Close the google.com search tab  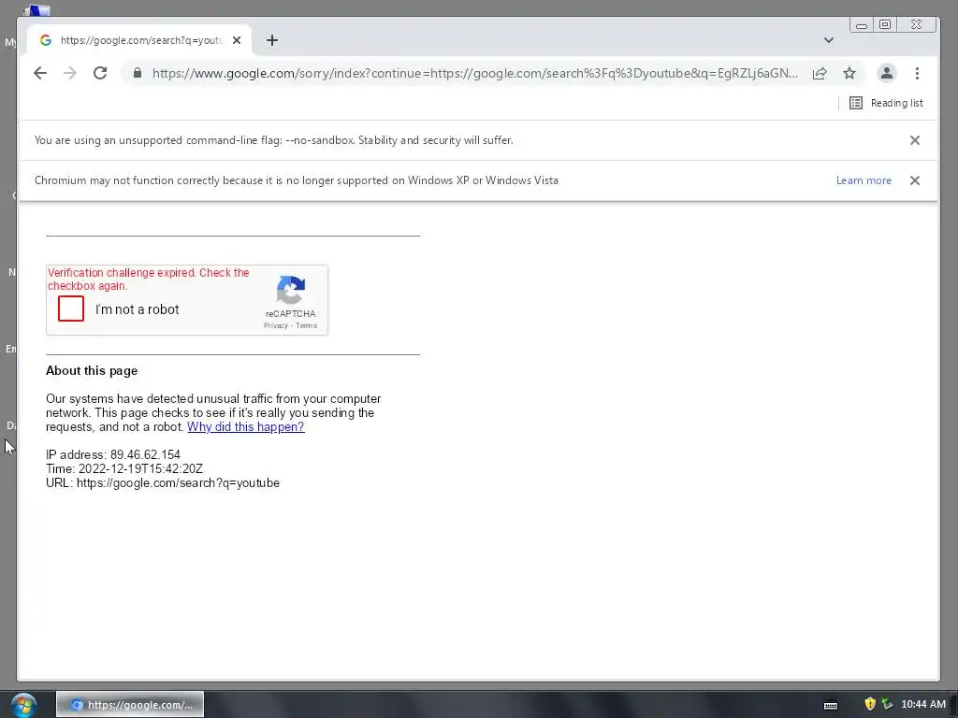pyautogui.click(x=237, y=40)
